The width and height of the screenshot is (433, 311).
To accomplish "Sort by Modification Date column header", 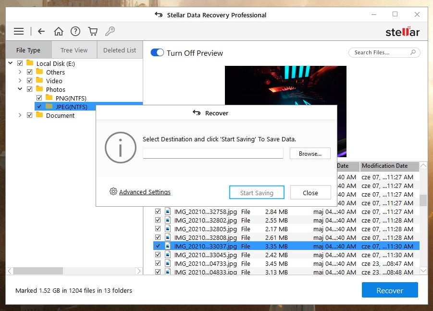I will 389,166.
